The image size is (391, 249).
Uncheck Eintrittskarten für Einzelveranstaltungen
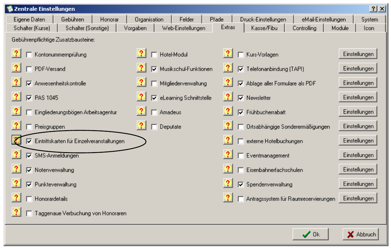click(29, 141)
